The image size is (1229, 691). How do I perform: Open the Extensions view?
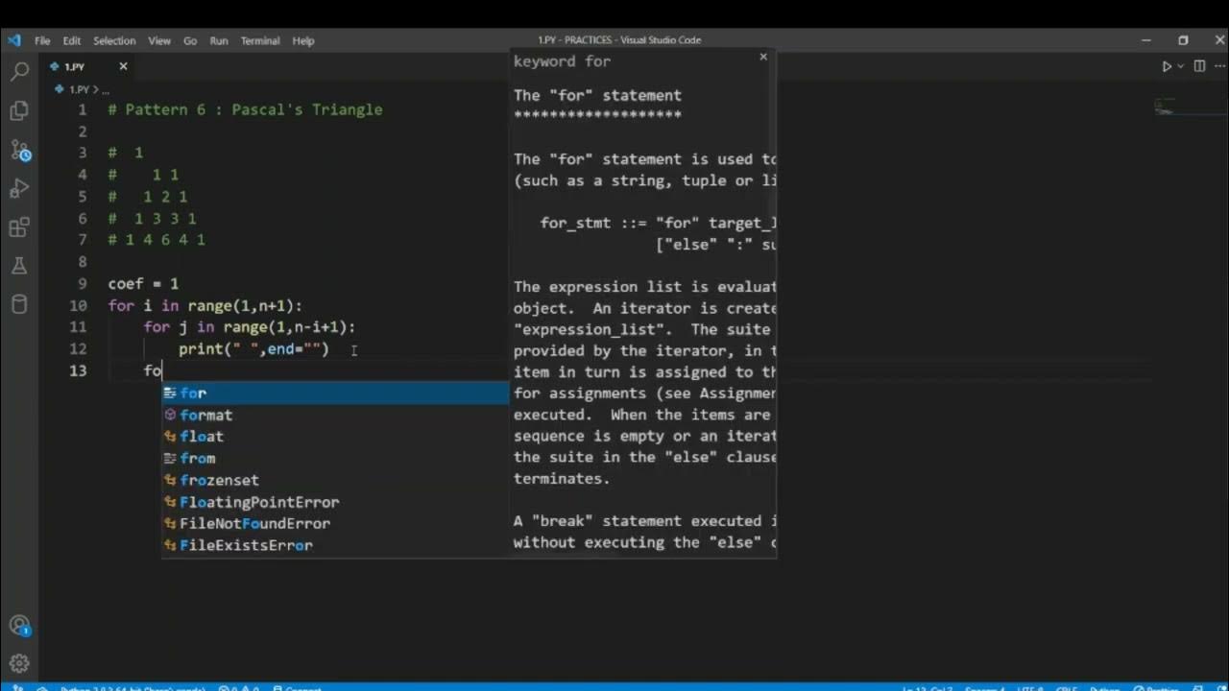click(x=19, y=227)
